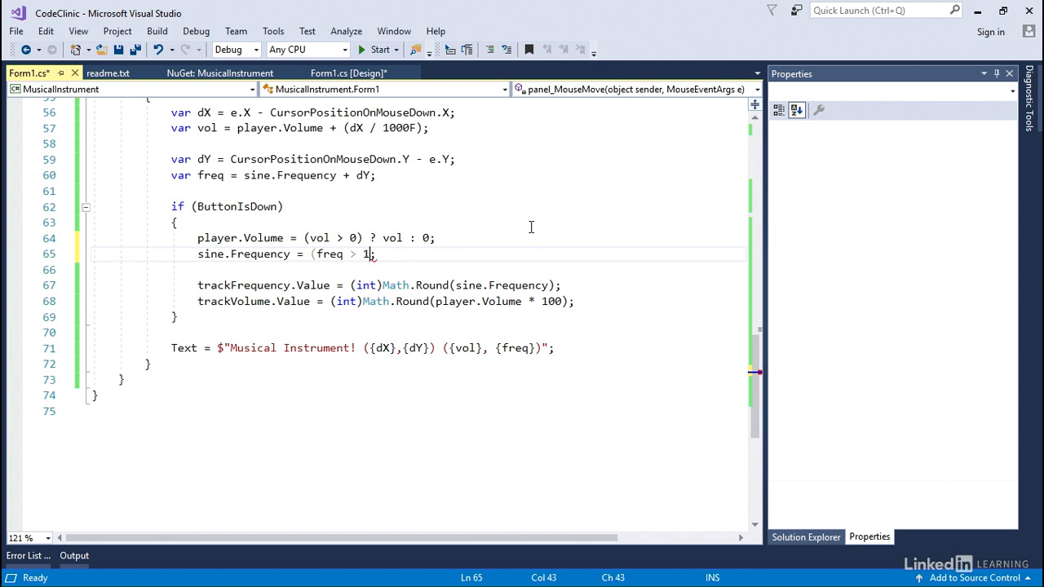Viewport: 1044px width, 587px height.
Task: Click the Sign in link
Action: tap(991, 32)
